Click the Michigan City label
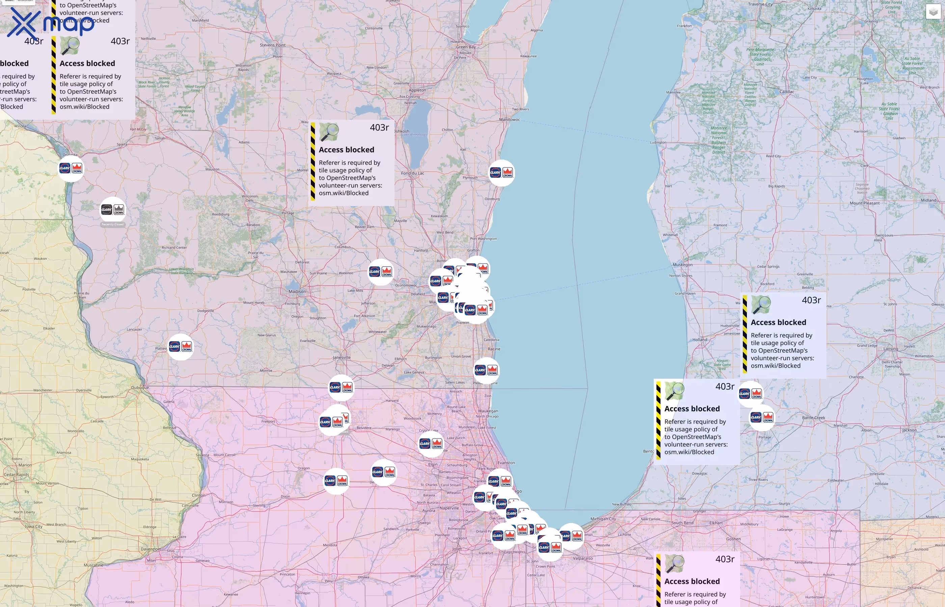Viewport: 945px width, 607px height. pyautogui.click(x=603, y=519)
